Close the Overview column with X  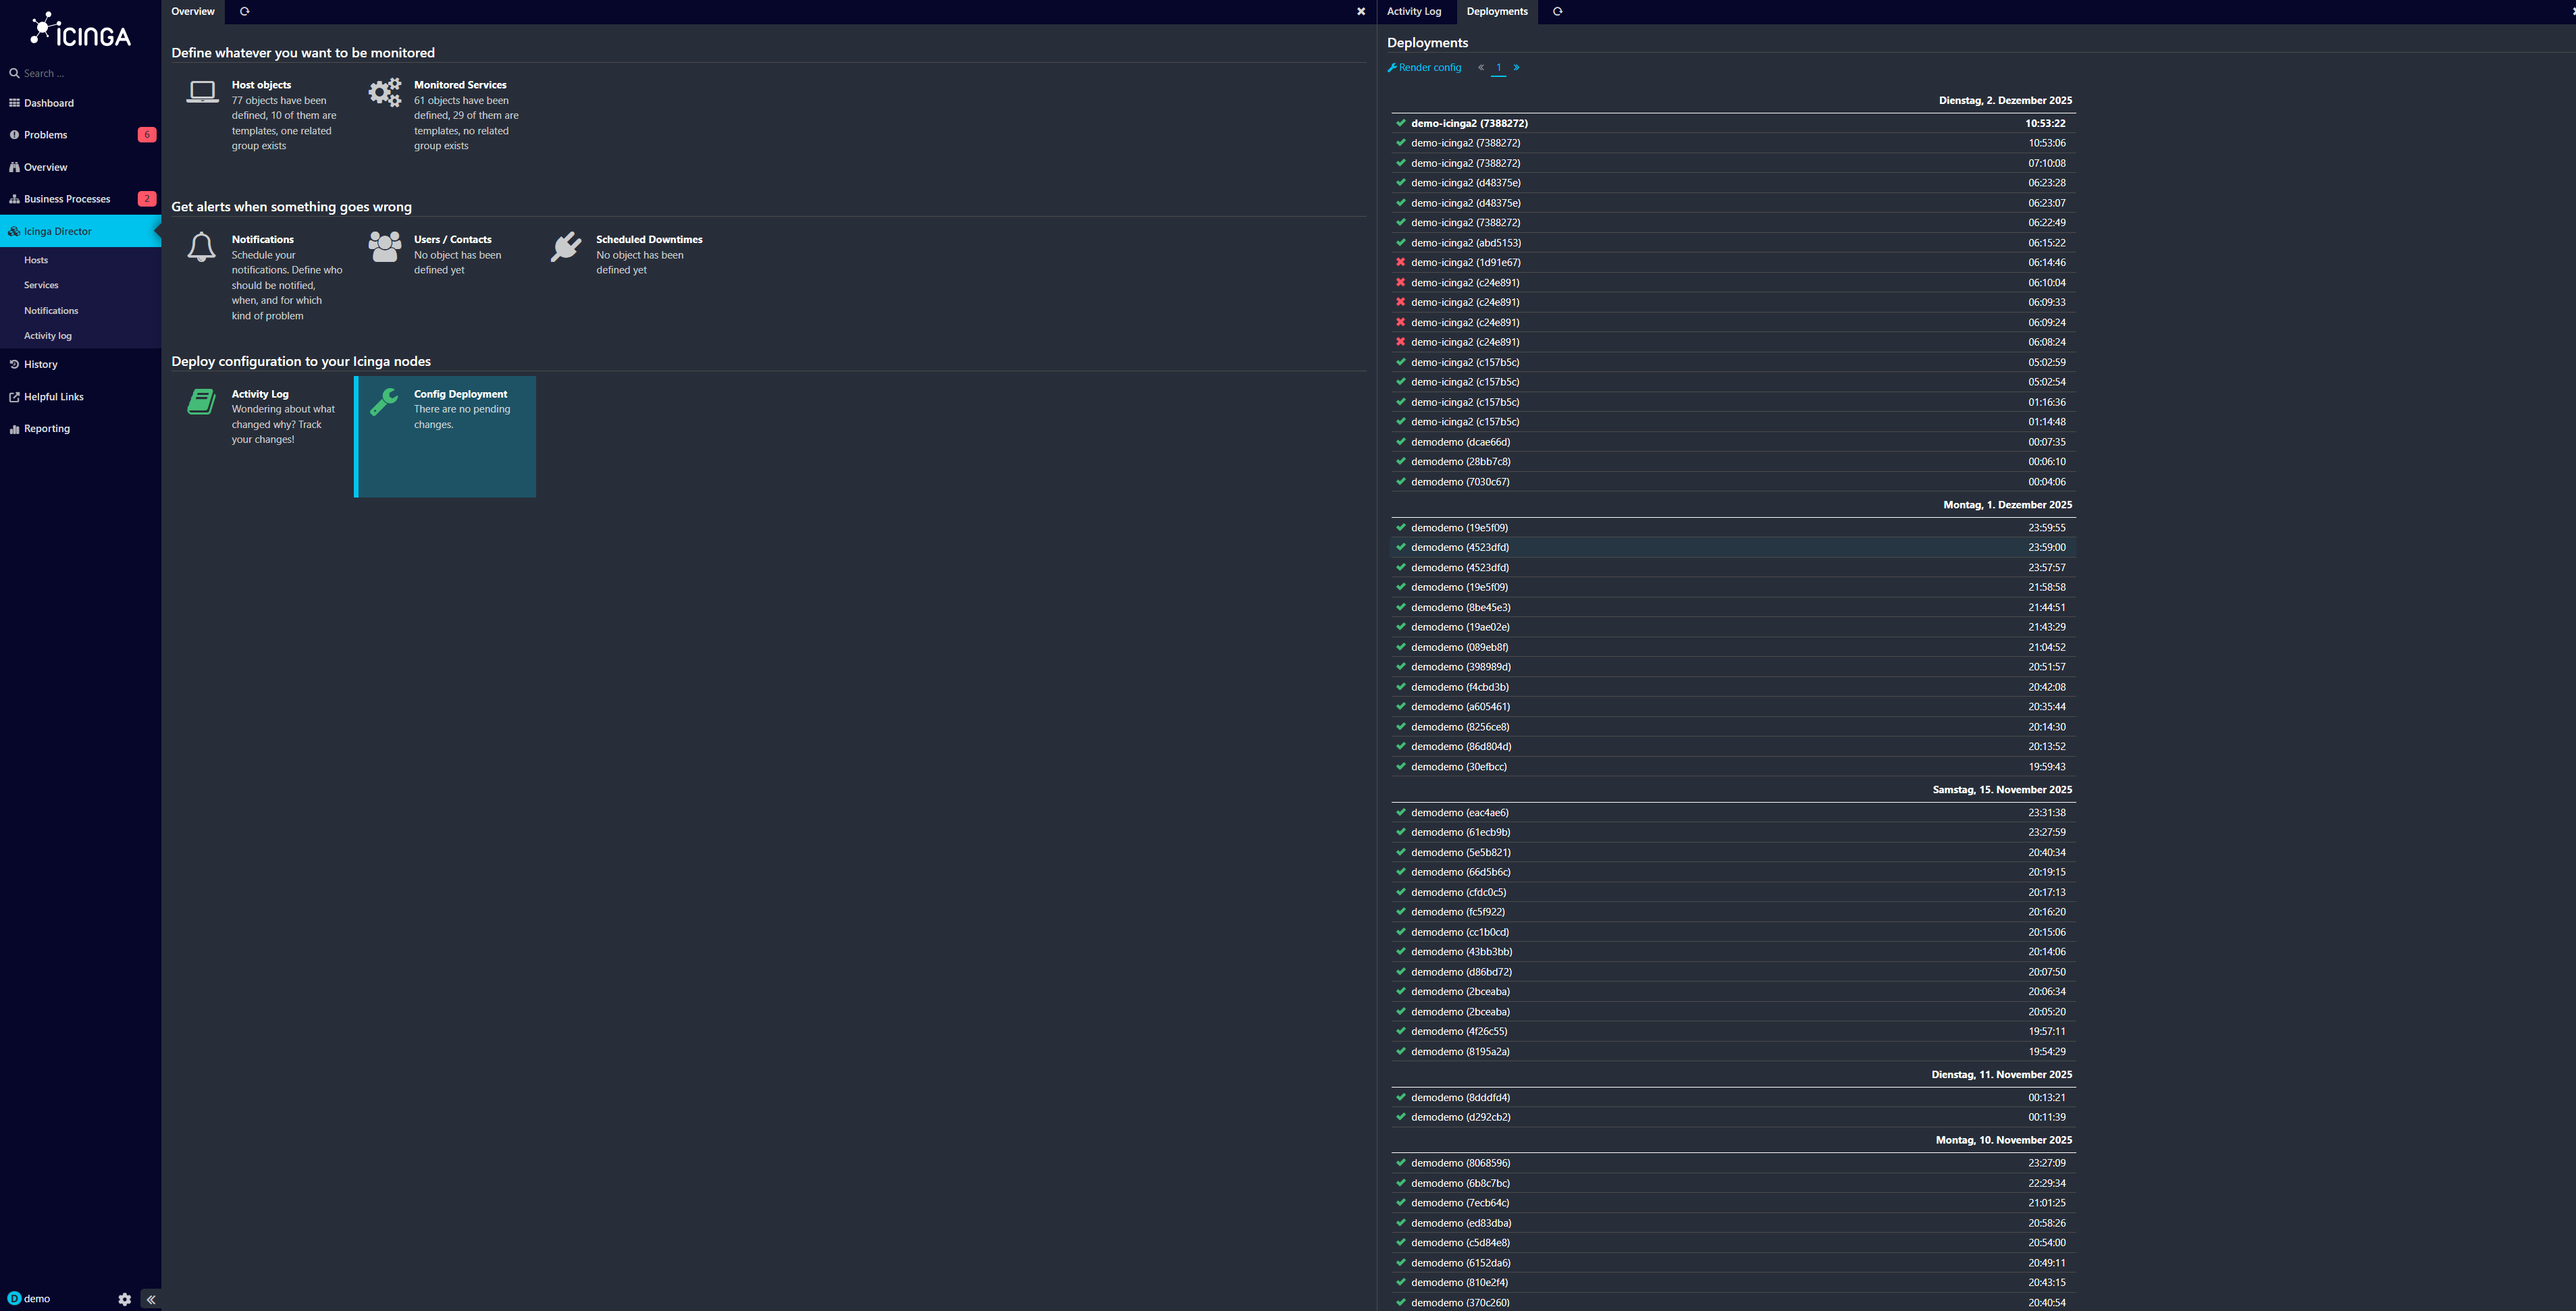pyautogui.click(x=1360, y=12)
